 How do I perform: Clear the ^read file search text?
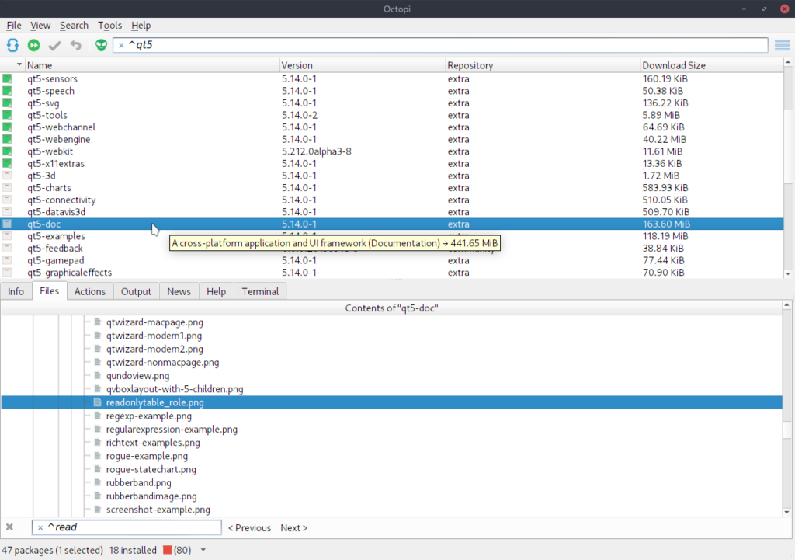(40, 528)
